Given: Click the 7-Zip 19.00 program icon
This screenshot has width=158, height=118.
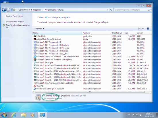Looking at the screenshot, I should pos(35,36).
